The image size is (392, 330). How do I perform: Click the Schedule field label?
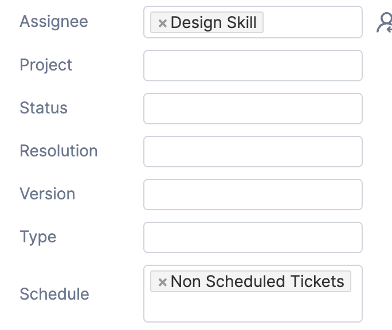[54, 294]
